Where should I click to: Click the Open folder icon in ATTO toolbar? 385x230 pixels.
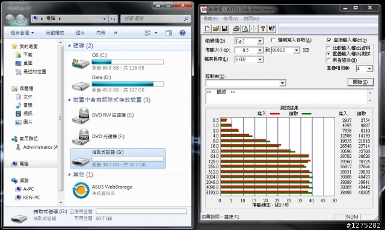215,29
